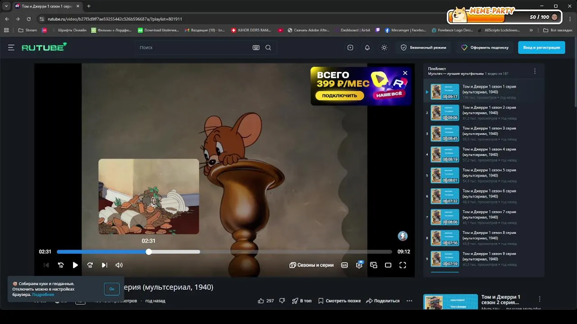Image resolution: width=577 pixels, height=324 pixels.
Task: Enable picture-in-picture mode
Action: pos(374,265)
